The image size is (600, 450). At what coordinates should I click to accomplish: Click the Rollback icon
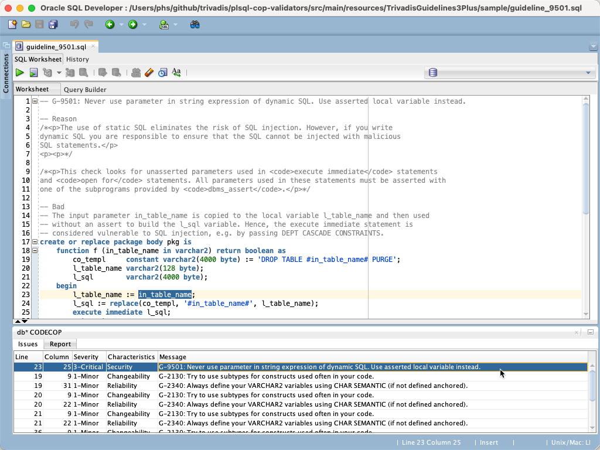point(117,72)
